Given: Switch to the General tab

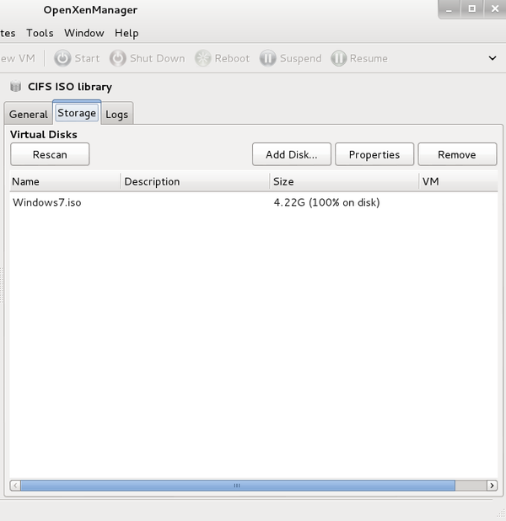Looking at the screenshot, I should coord(29,114).
